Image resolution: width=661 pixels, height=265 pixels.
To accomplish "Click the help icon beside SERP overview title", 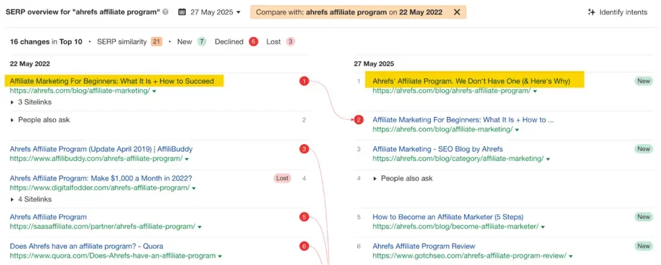I will [x=166, y=12].
